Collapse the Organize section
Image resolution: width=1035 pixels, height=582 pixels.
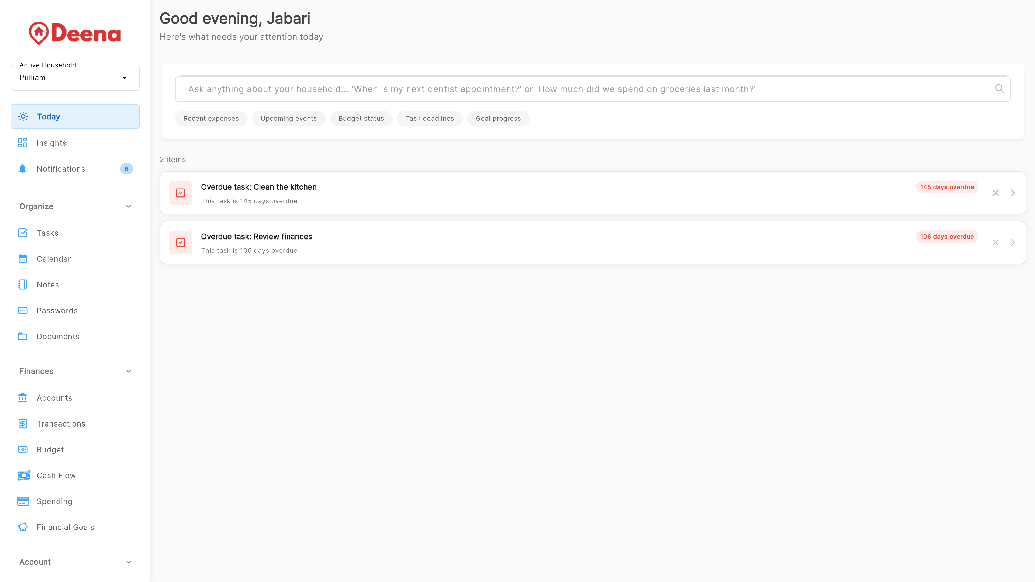tap(128, 206)
